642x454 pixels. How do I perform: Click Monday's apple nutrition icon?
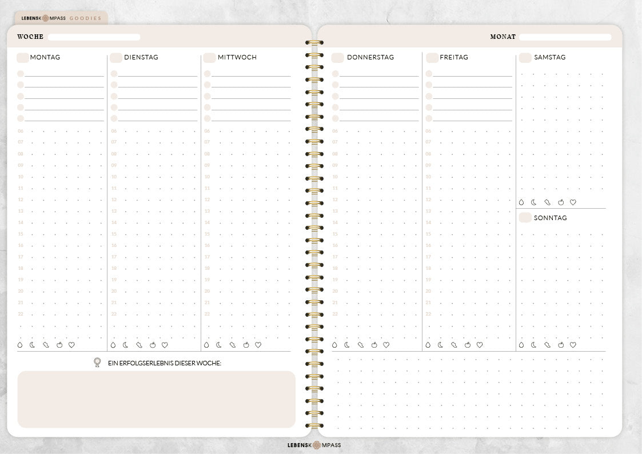[x=59, y=345]
